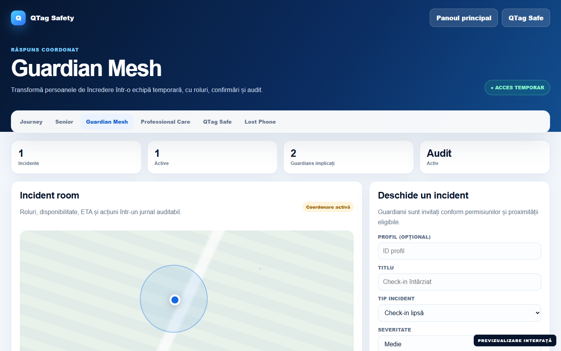Click the RĂSPUNS COORDONAT label

click(x=45, y=50)
